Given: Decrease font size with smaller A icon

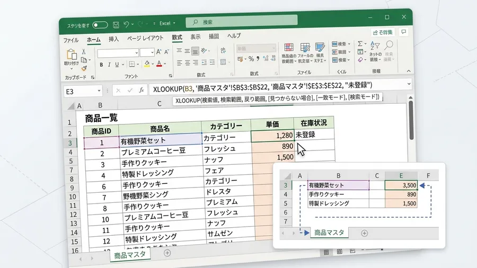Looking at the screenshot, I should pyautogui.click(x=166, y=52).
